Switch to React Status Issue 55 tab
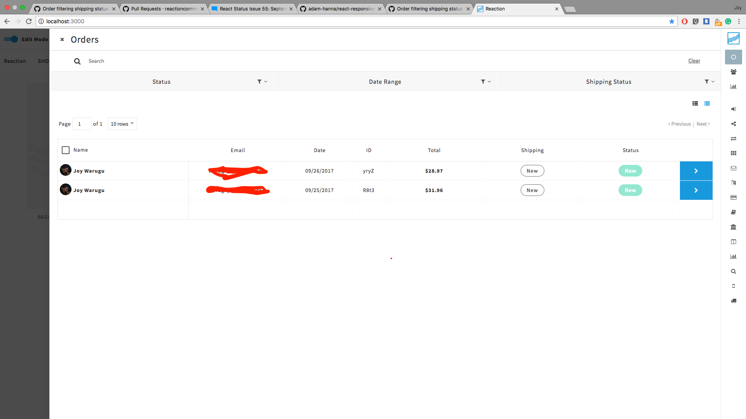Screen dimensions: 746x419 [x=252, y=9]
